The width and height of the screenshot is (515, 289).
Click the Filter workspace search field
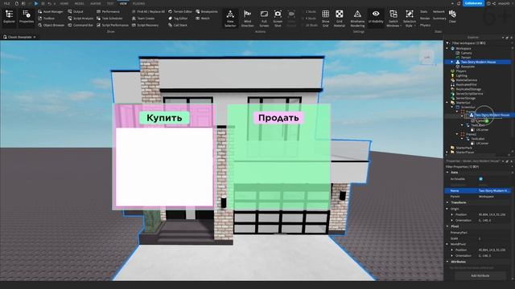[478, 43]
